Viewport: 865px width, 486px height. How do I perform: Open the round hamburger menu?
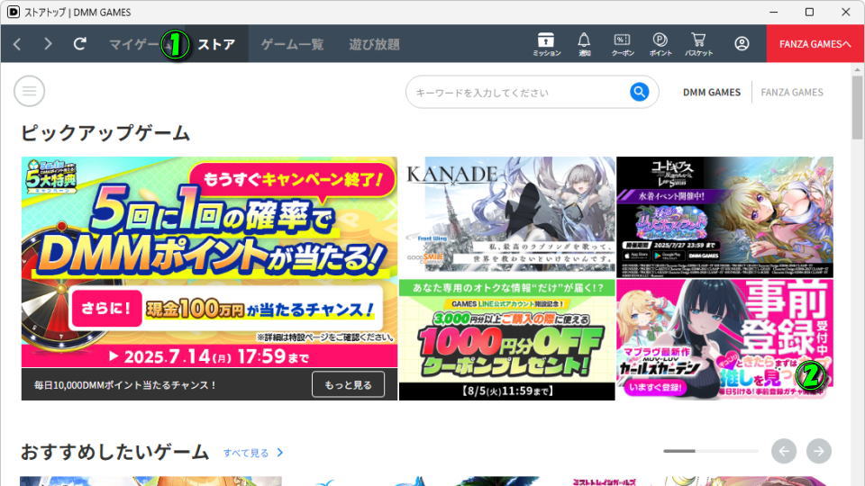(x=29, y=92)
